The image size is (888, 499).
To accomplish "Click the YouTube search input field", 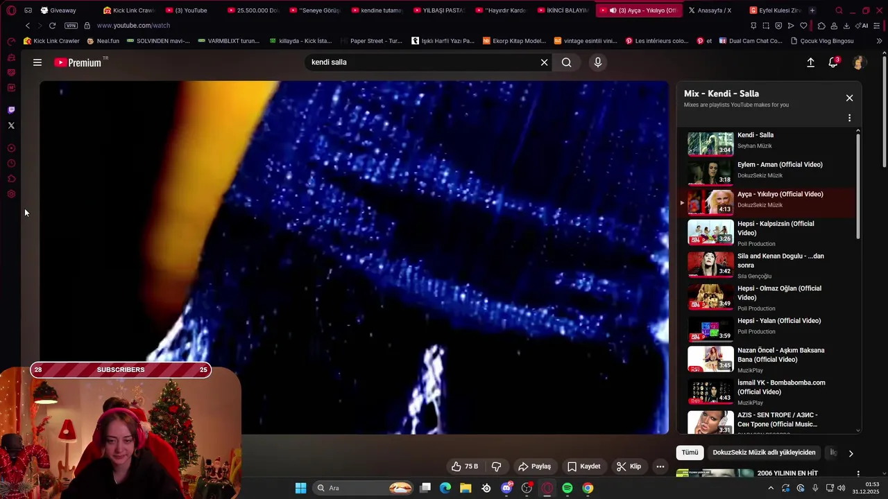I will pos(422,62).
